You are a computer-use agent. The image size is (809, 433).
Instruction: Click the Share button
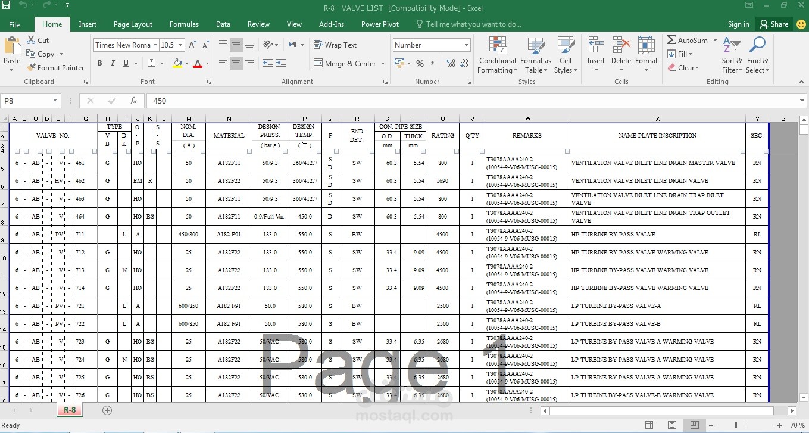tap(773, 24)
